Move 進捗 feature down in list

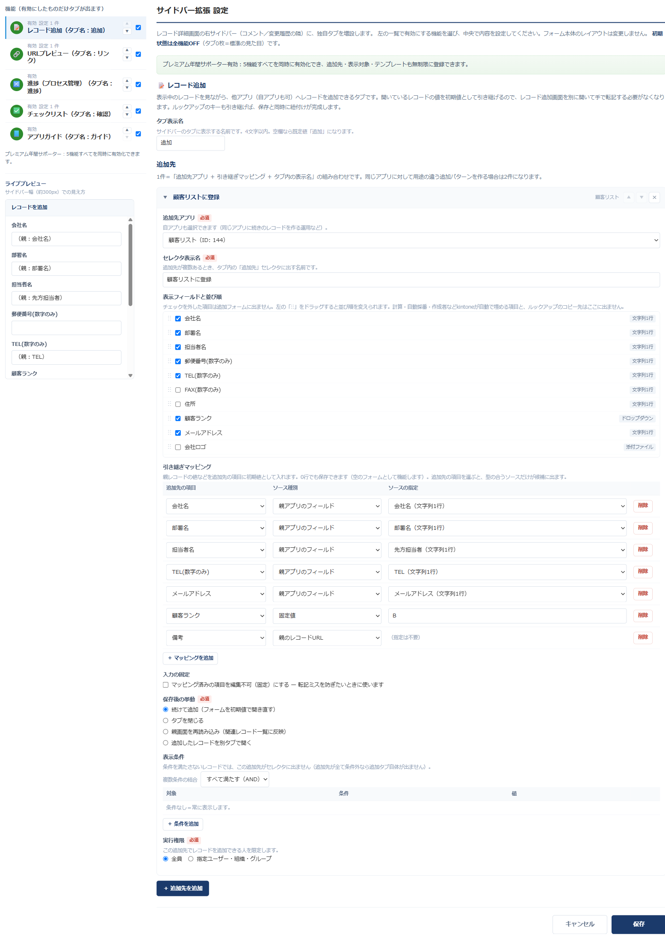127,88
